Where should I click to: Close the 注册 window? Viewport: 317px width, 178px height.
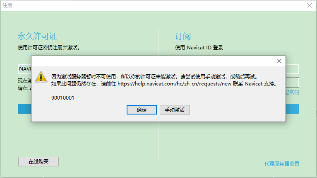(309, 5)
